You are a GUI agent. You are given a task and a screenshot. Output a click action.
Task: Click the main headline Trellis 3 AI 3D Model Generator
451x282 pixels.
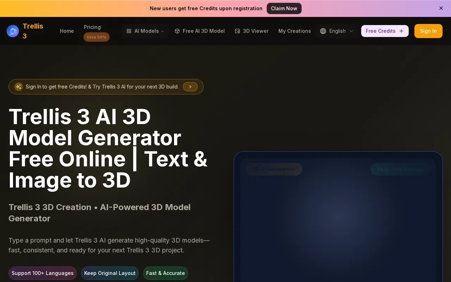point(108,148)
